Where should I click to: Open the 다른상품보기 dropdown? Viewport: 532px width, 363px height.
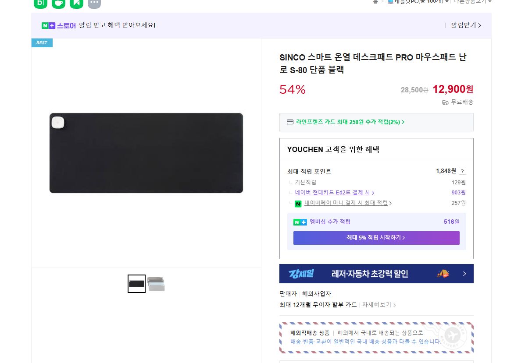(x=472, y=2)
